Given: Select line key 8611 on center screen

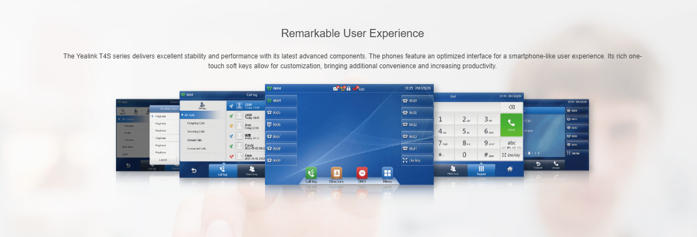Looking at the screenshot, I should (x=417, y=112).
